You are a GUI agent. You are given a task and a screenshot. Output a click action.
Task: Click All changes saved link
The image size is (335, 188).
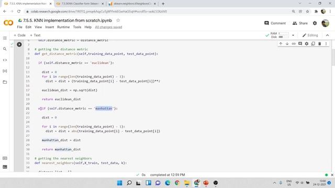108,27
